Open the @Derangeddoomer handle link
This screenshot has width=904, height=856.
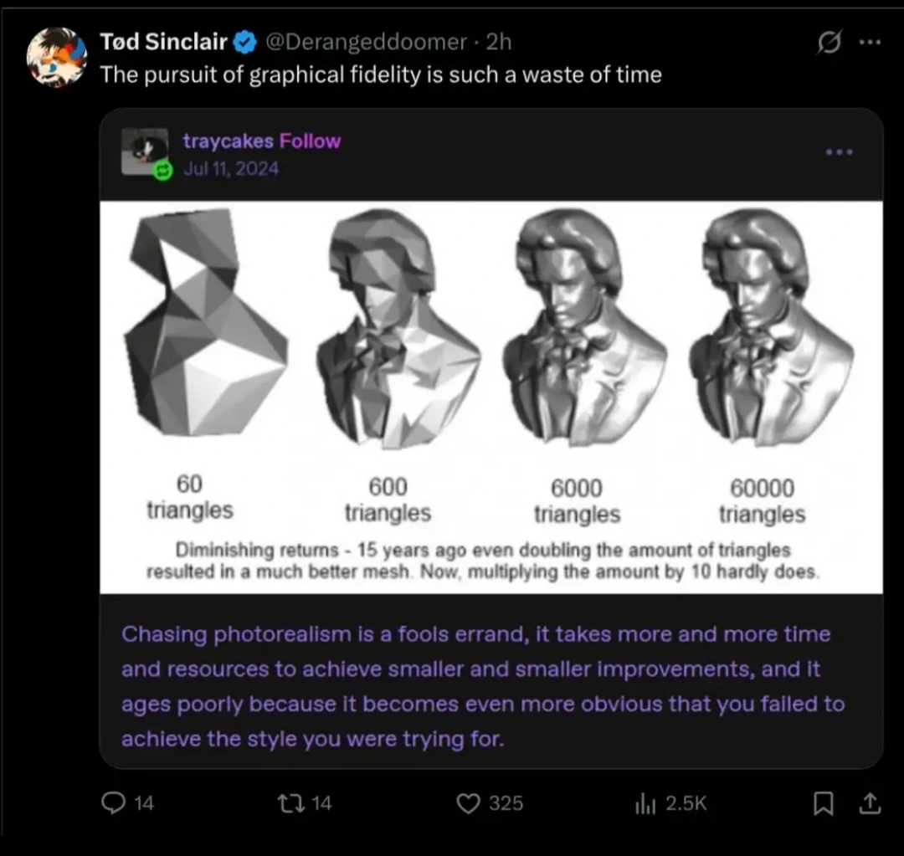tap(366, 42)
